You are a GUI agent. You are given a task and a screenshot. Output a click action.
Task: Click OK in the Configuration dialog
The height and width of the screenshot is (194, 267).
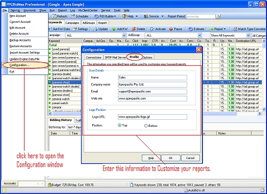coord(170,158)
